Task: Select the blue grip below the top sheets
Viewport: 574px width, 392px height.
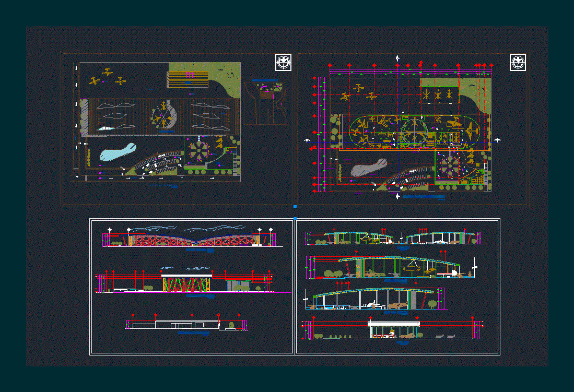Action: point(295,207)
